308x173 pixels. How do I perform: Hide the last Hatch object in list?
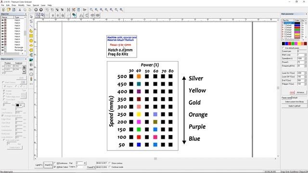2,45
